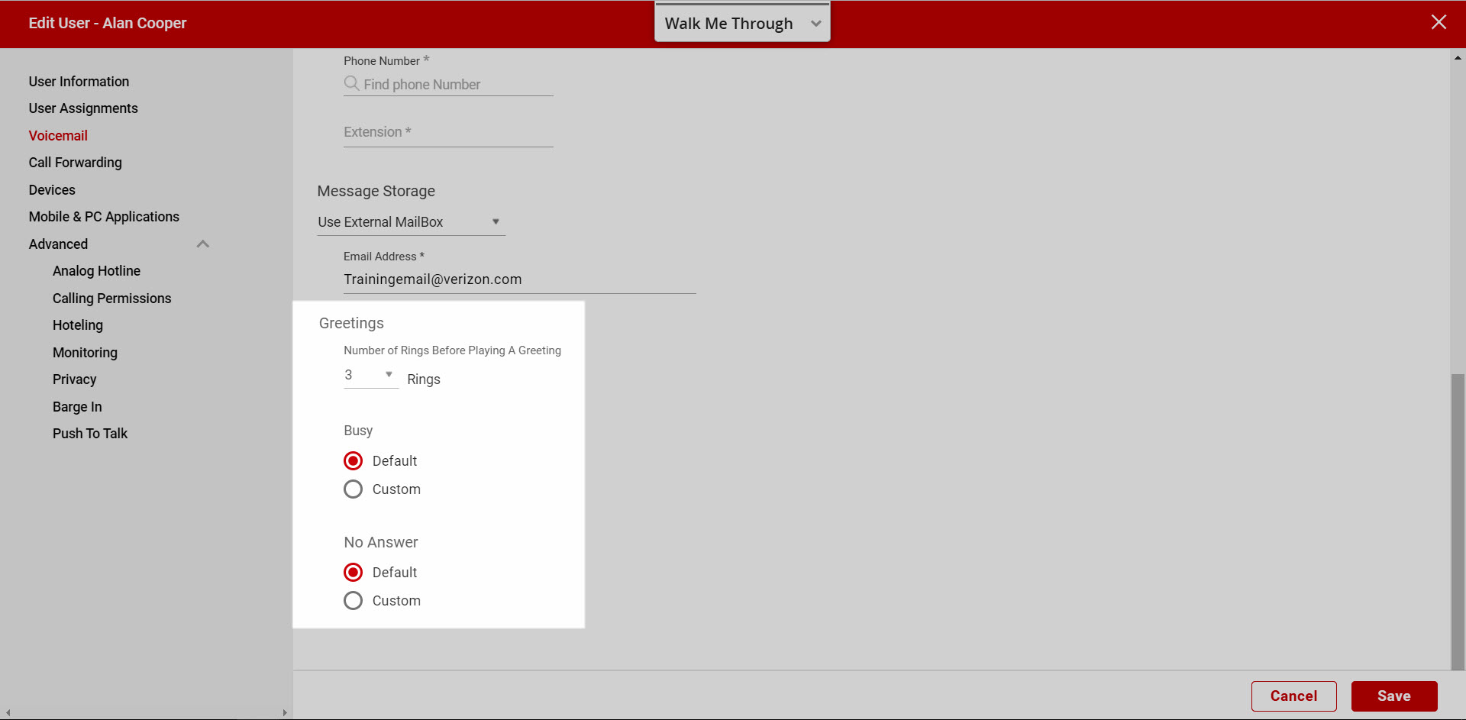Select Privacy under Advanced
This screenshot has height=720, width=1466.
click(x=74, y=379)
